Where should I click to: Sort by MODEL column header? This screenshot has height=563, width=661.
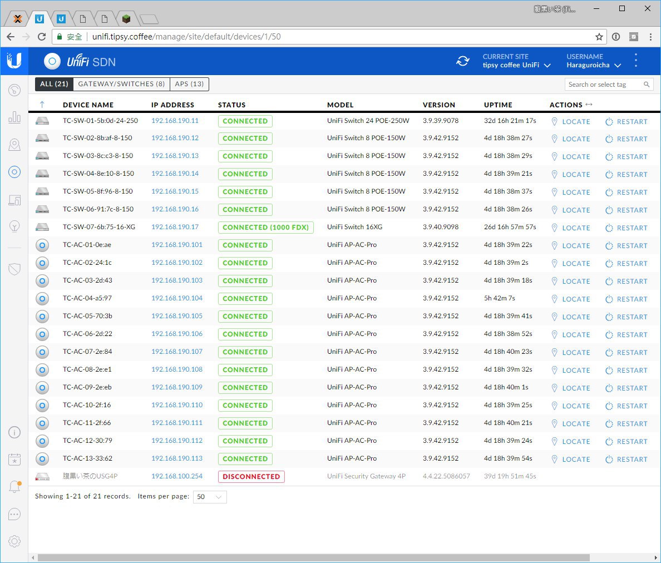point(340,105)
